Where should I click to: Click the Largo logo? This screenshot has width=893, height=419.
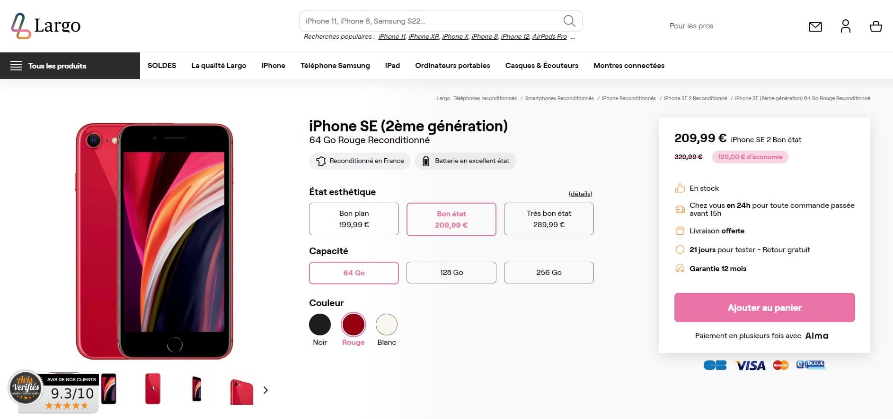point(46,26)
